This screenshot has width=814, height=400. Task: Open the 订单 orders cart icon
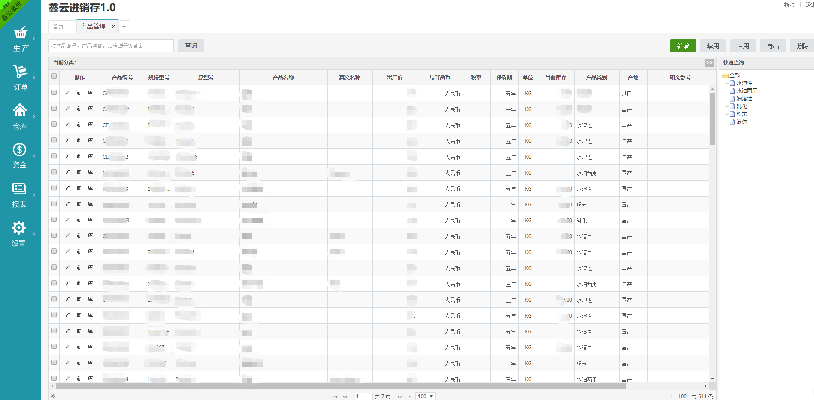pos(20,72)
